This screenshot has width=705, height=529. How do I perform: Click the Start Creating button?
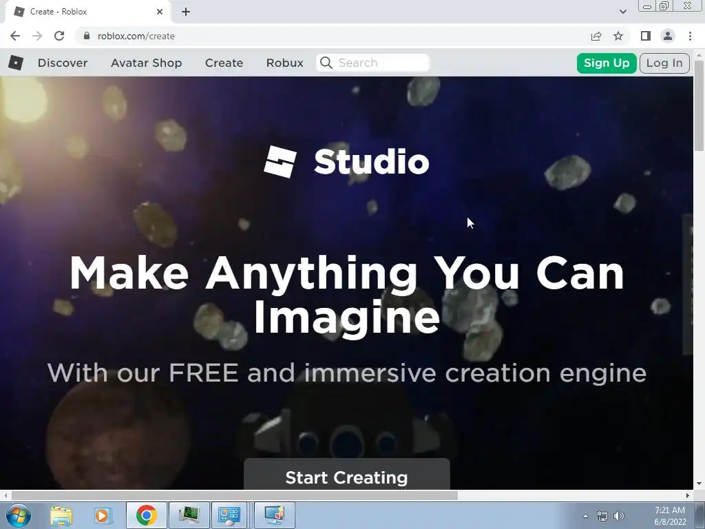pyautogui.click(x=347, y=474)
